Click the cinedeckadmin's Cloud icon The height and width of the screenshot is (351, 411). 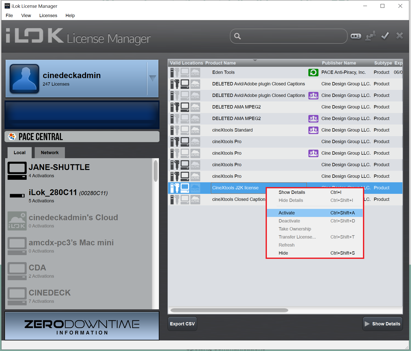click(x=17, y=221)
